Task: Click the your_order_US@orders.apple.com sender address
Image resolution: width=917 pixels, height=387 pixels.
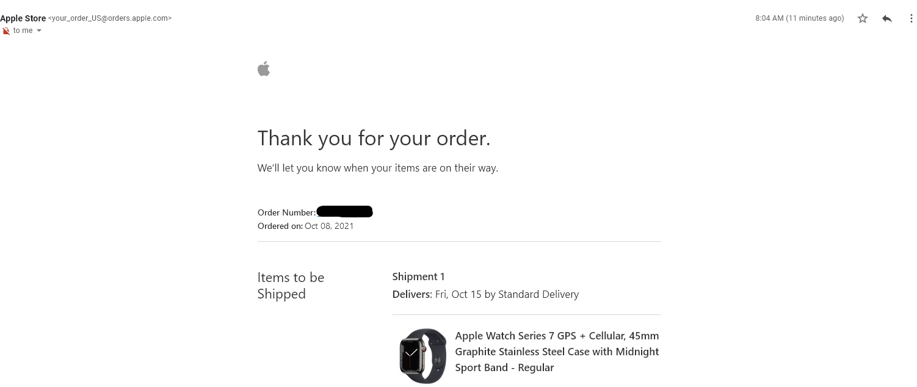Action: (x=110, y=18)
